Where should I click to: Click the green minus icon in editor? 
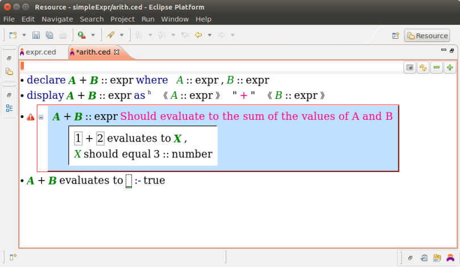point(437,68)
